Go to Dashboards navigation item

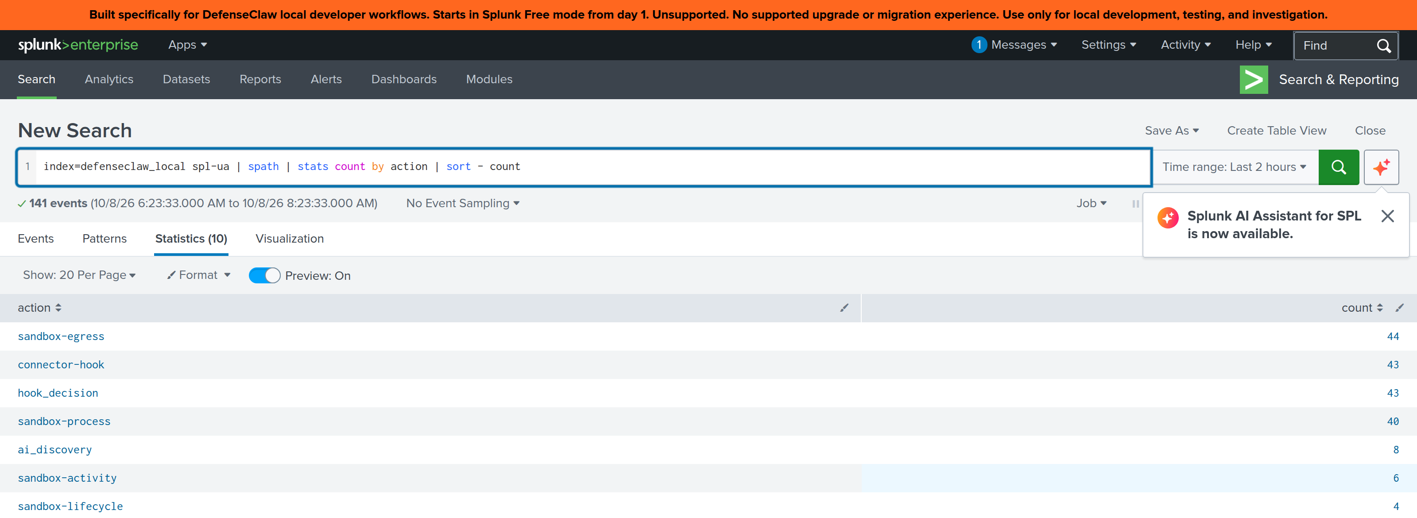[x=404, y=80]
